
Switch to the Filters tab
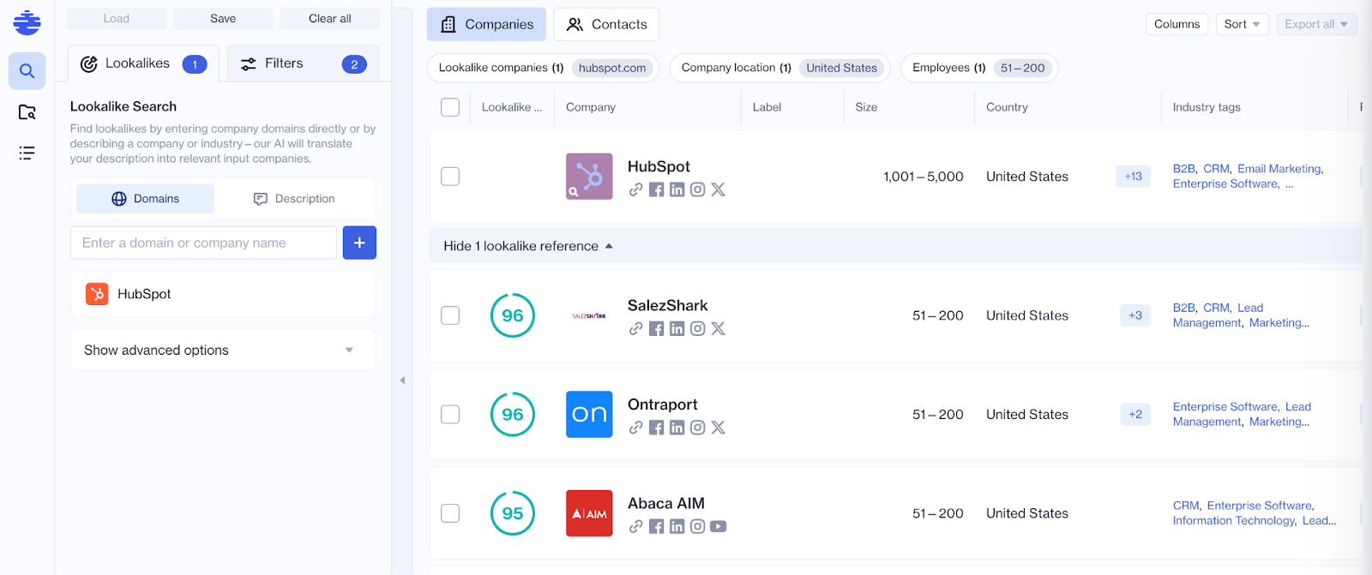point(302,63)
